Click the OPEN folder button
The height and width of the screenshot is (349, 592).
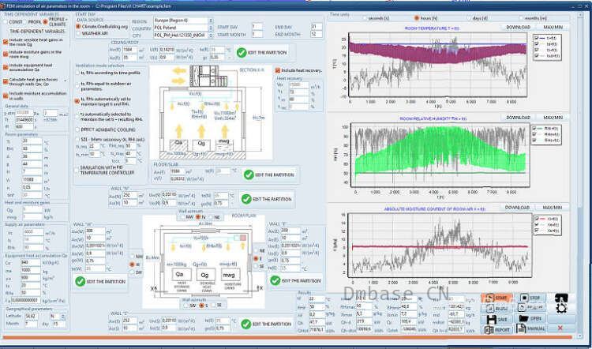click(x=530, y=319)
